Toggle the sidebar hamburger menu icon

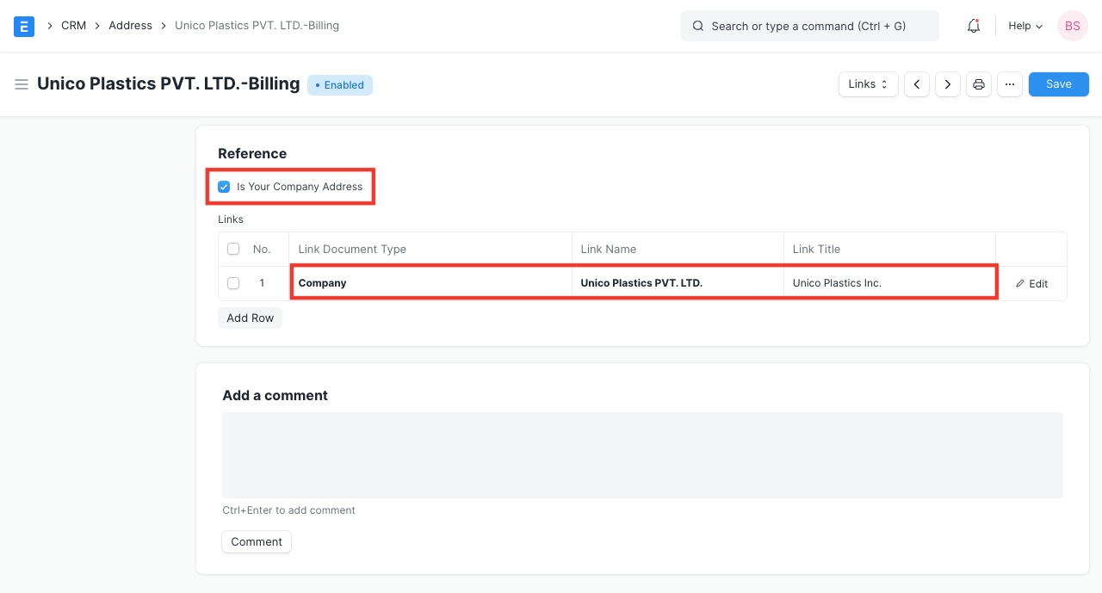[x=22, y=84]
